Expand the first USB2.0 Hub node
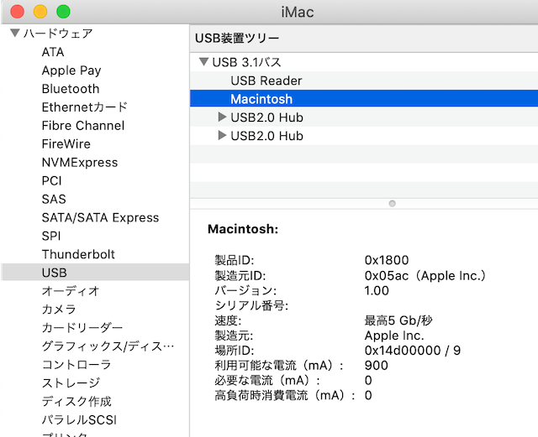 coord(222,117)
